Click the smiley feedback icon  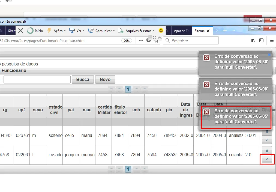tap(161, 31)
